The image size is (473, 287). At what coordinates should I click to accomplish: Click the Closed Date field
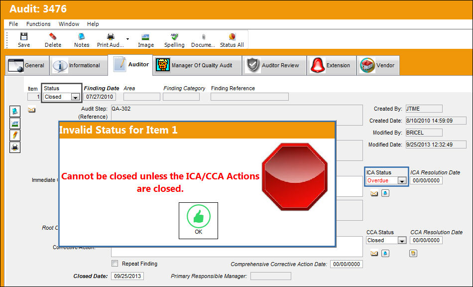pyautogui.click(x=127, y=276)
